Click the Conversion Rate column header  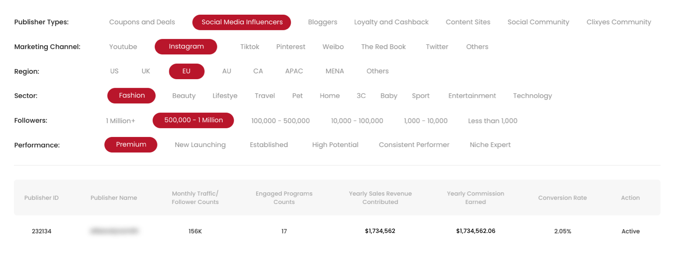point(562,198)
